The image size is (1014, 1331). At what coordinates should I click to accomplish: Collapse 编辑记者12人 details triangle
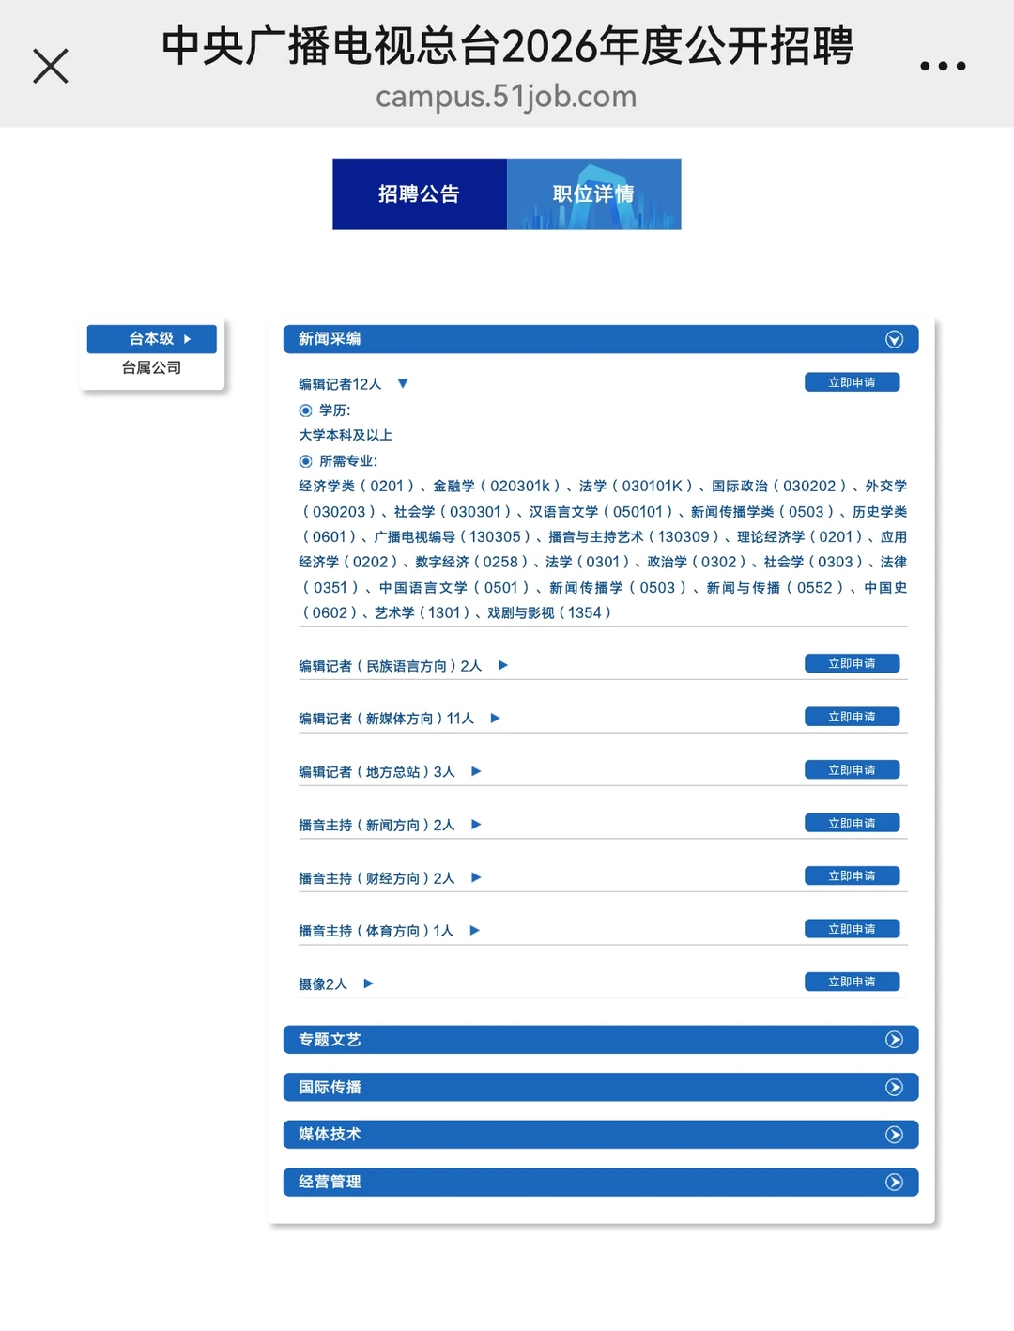click(x=403, y=383)
